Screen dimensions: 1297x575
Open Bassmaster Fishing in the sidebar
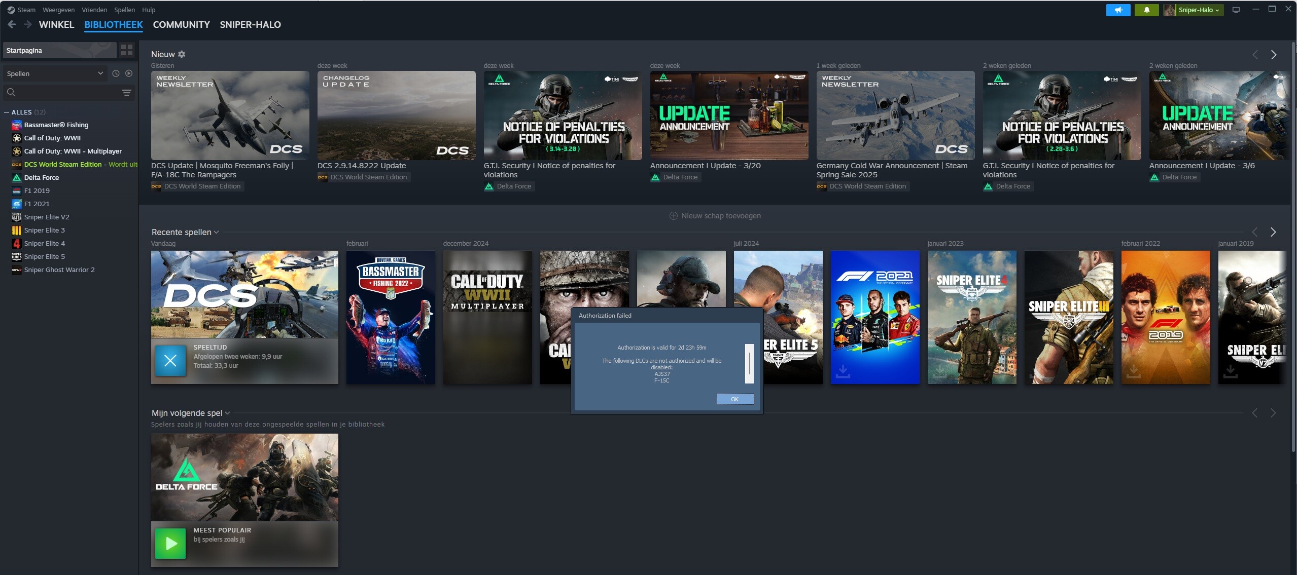56,125
